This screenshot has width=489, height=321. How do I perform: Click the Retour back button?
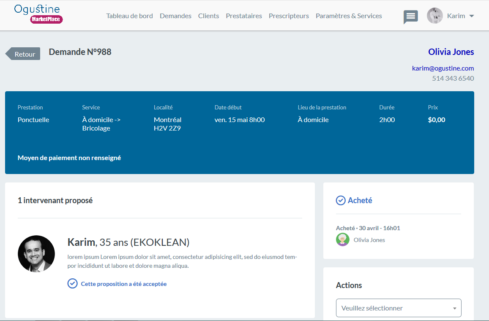click(23, 54)
